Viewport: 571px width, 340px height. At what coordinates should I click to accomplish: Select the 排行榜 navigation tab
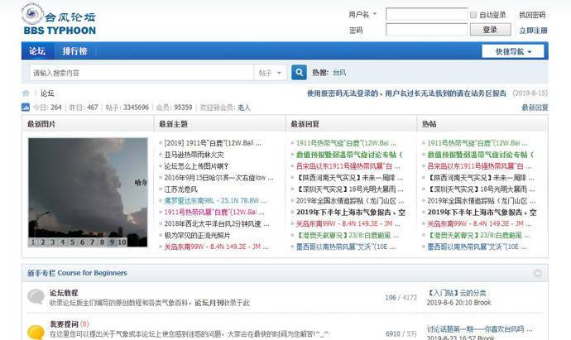74,51
